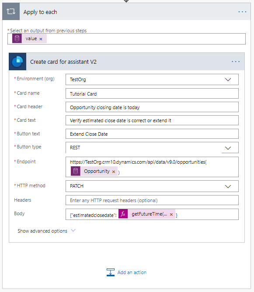Open the Apply to each ellipsis menu

[x=242, y=12]
